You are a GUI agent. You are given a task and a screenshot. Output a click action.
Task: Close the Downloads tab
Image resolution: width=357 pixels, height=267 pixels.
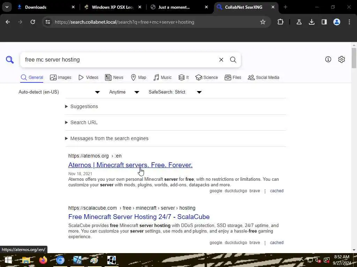(x=73, y=7)
